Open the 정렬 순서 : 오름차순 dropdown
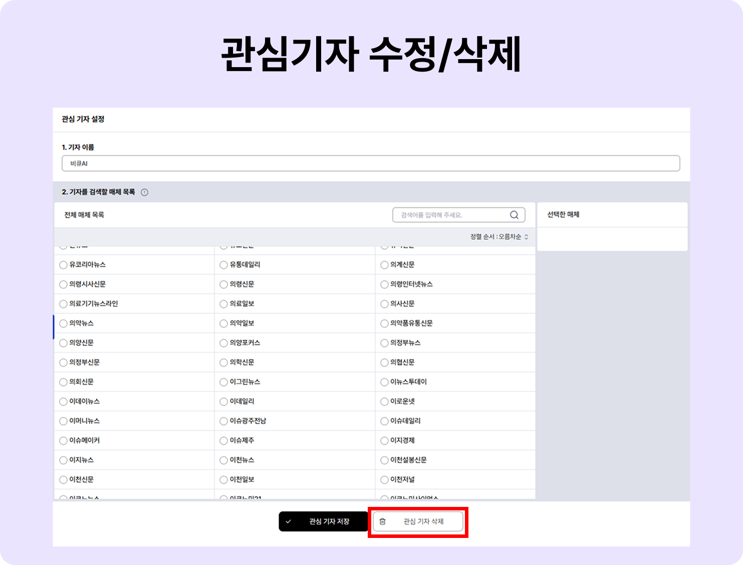743x565 pixels. 499,237
